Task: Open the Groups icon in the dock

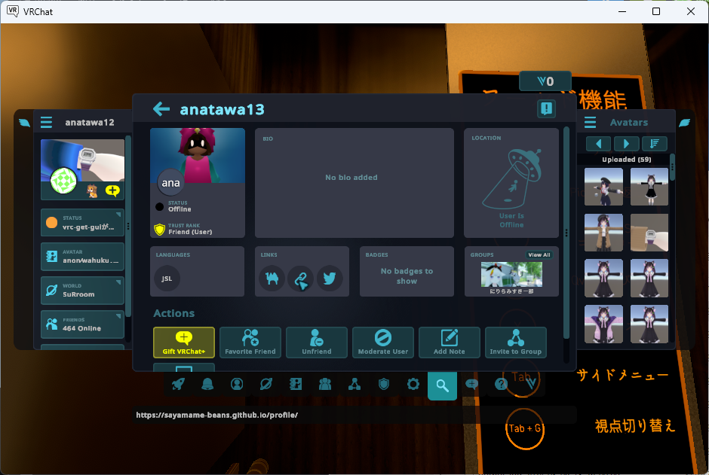Action: [354, 385]
